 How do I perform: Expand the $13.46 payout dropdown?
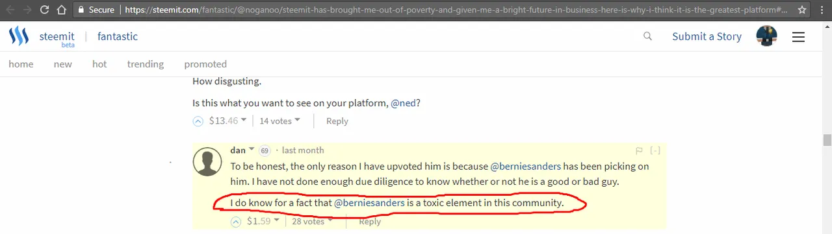tap(244, 120)
